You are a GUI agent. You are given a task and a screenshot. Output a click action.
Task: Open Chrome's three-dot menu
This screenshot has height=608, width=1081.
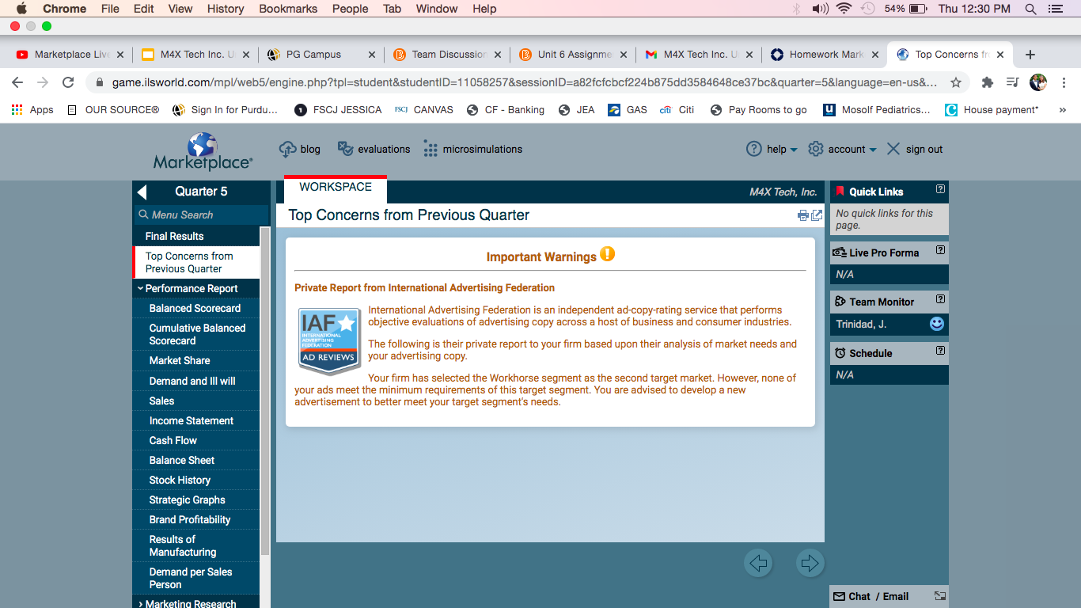pyautogui.click(x=1064, y=82)
